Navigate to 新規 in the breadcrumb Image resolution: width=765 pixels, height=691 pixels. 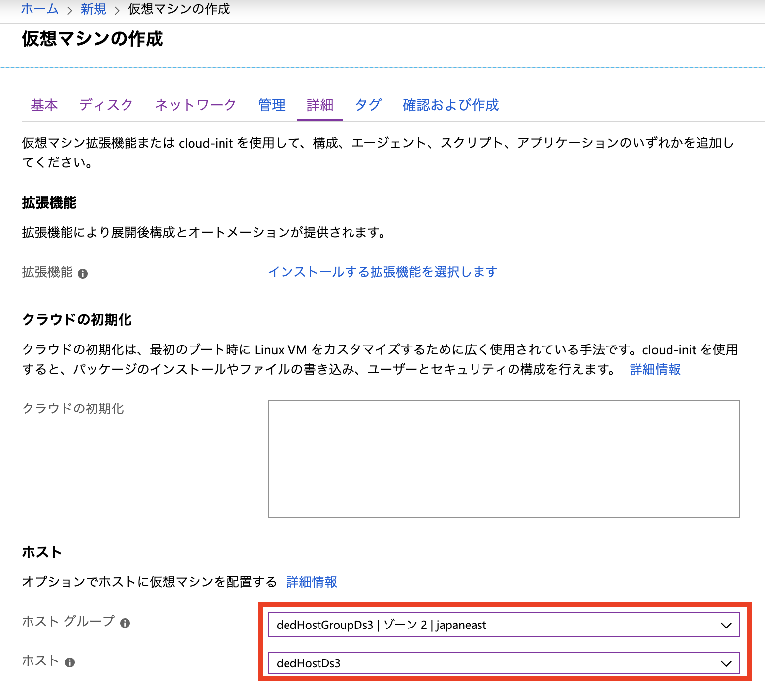93,9
